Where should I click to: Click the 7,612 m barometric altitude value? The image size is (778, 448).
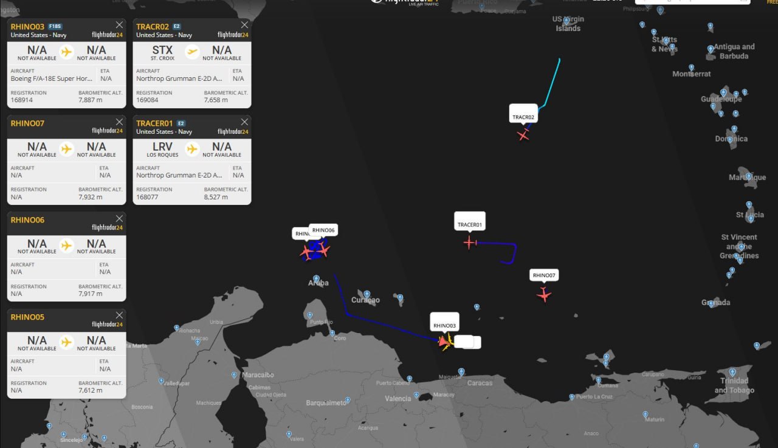[x=91, y=390]
